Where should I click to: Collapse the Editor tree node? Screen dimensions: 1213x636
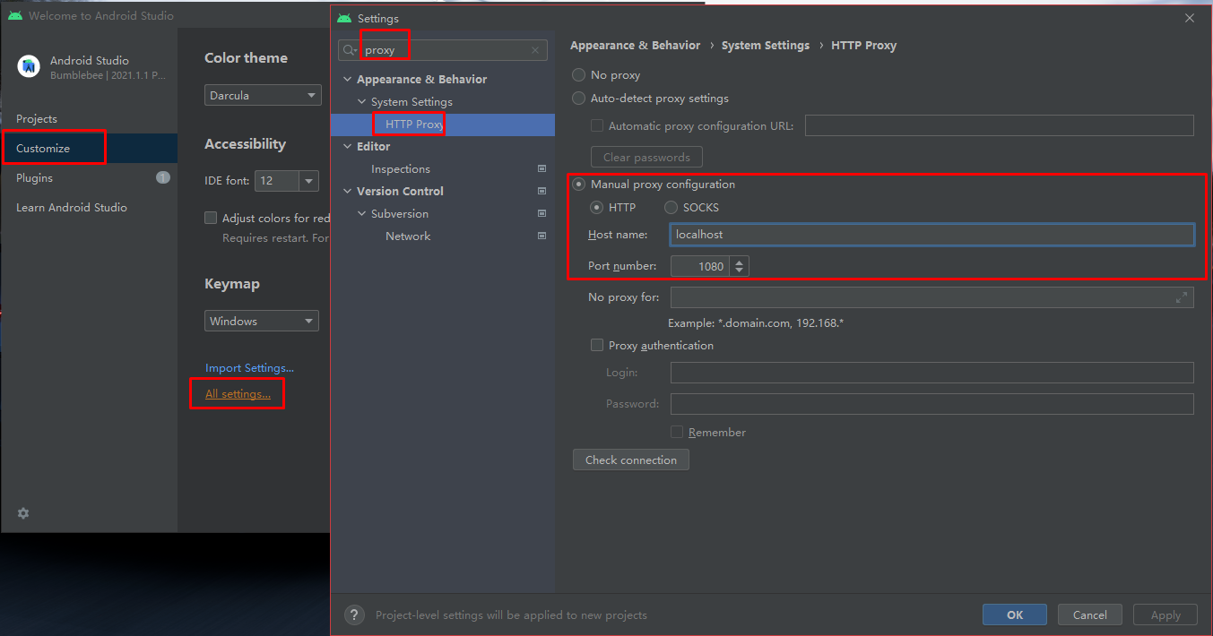pos(348,147)
